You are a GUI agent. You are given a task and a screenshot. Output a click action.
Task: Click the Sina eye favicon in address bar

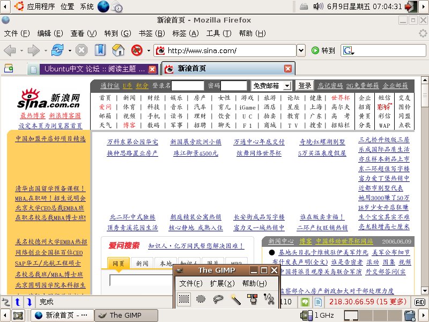point(160,50)
